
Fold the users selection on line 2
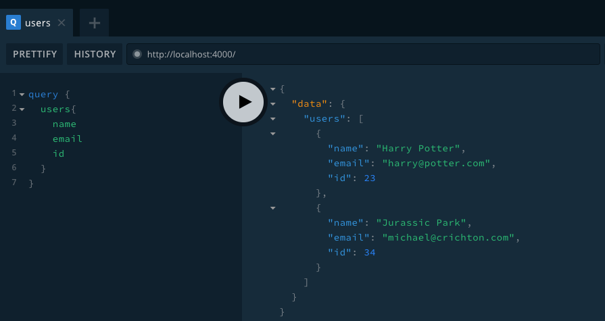click(22, 109)
